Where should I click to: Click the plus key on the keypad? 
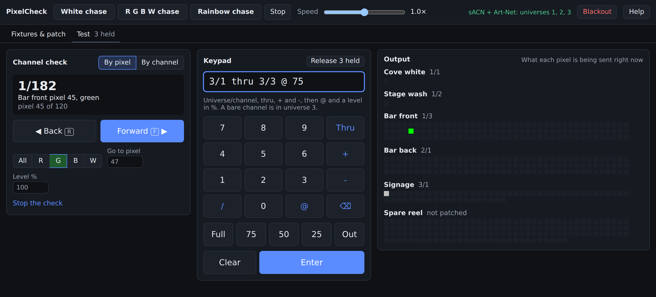(x=345, y=154)
